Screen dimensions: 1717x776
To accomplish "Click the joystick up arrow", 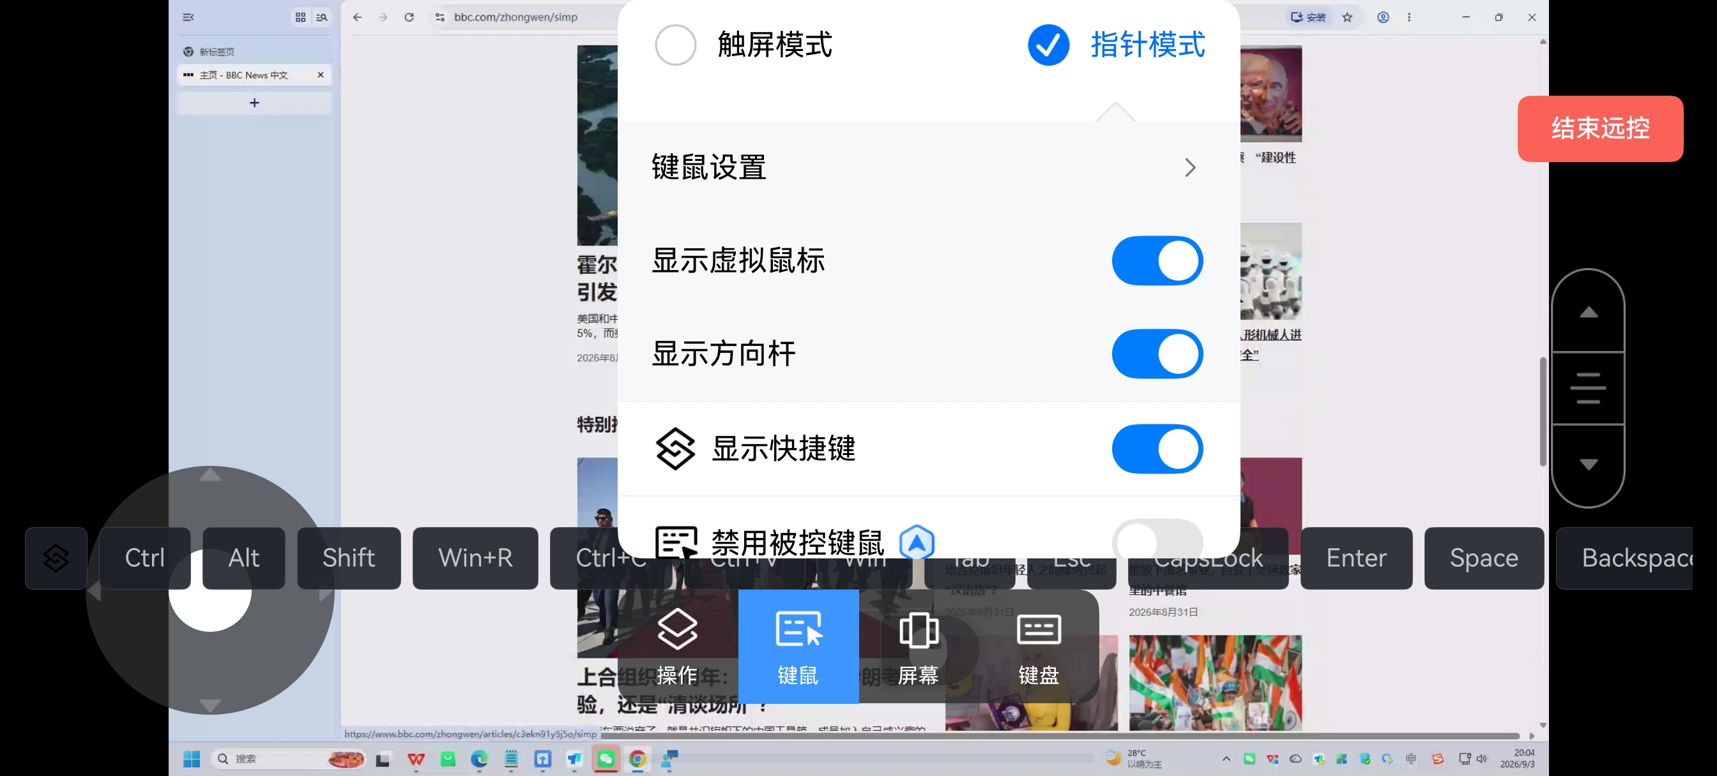I will pyautogui.click(x=210, y=475).
